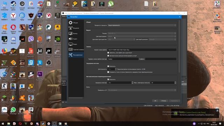This screenshot has height=126, width=224.
Task: Click the settings dialog vertical scrollbar
Action: tap(179, 47)
